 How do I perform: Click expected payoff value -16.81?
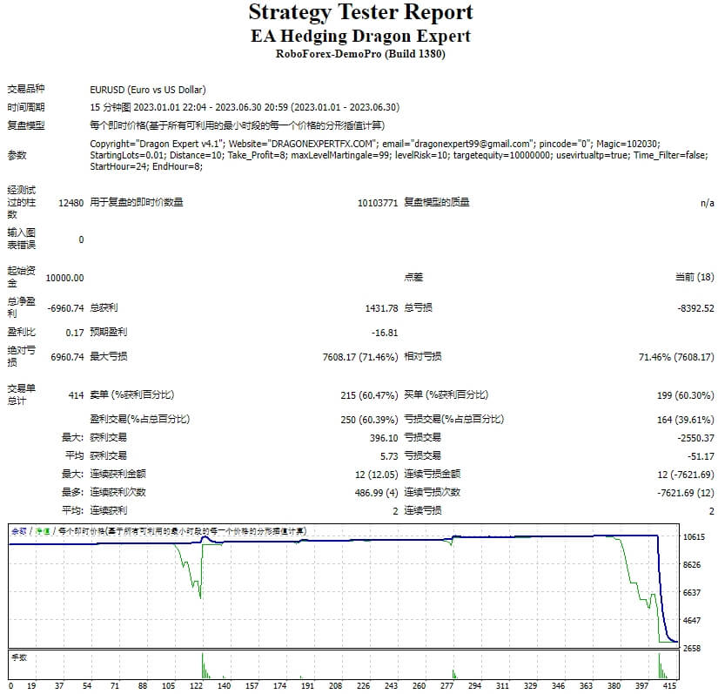pyautogui.click(x=385, y=333)
